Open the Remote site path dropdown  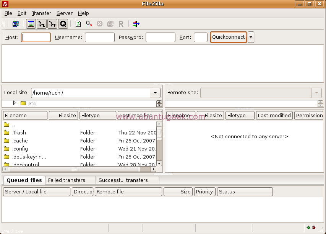click(x=316, y=93)
